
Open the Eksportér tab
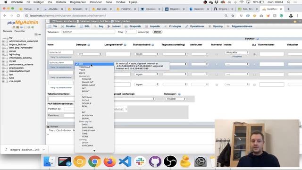pos(133,26)
